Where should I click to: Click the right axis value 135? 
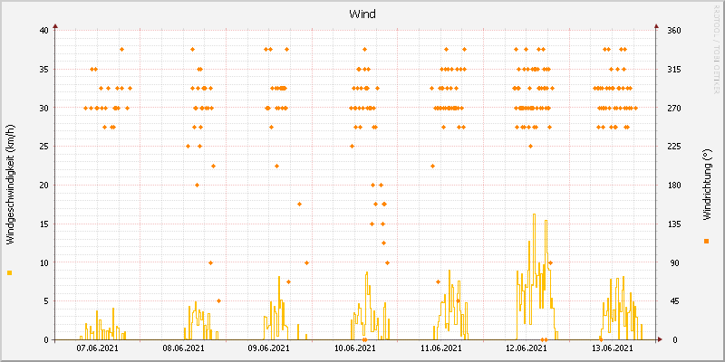[674, 224]
